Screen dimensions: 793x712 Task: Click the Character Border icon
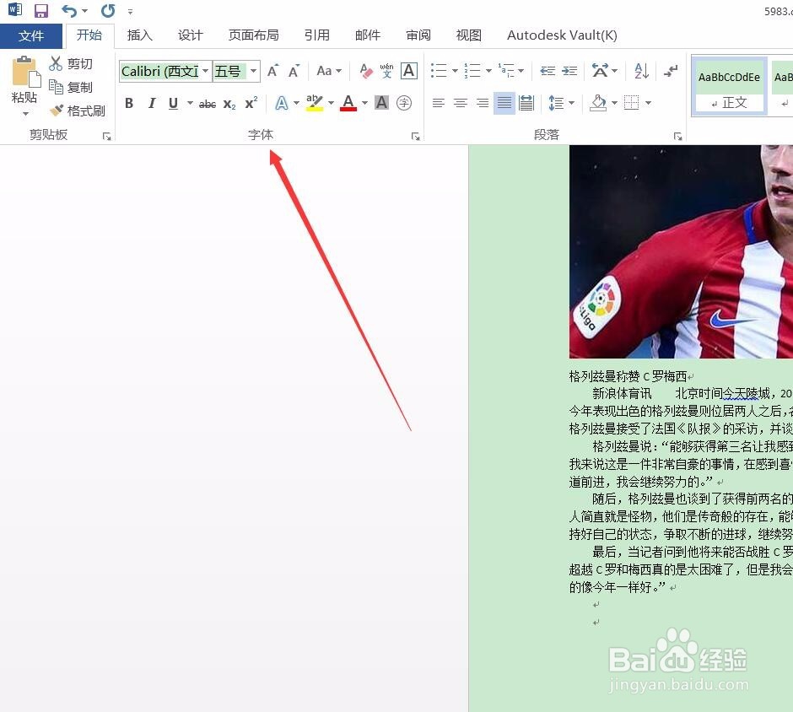[408, 71]
